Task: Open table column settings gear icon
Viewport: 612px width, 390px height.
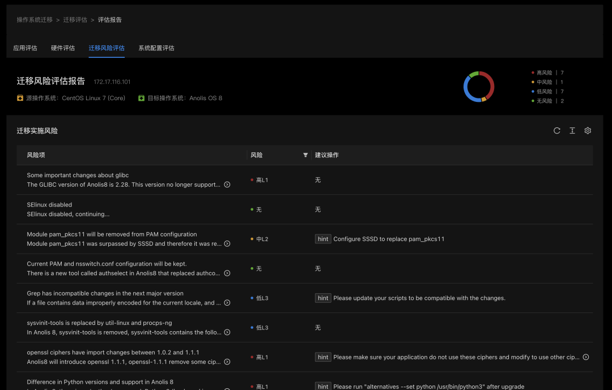Action: pos(588,131)
